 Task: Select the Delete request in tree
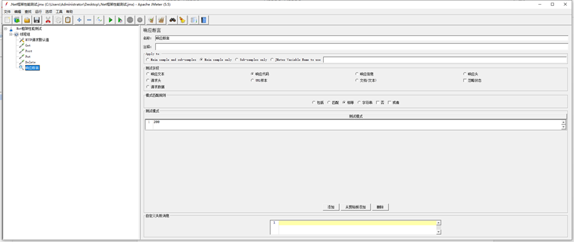tap(31, 62)
